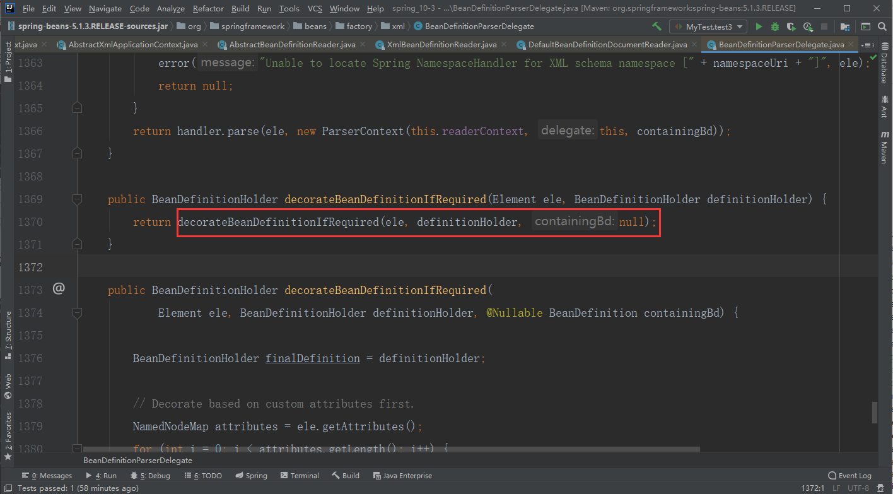Open the Structure tool window
The image size is (893, 494).
pyautogui.click(x=8, y=334)
